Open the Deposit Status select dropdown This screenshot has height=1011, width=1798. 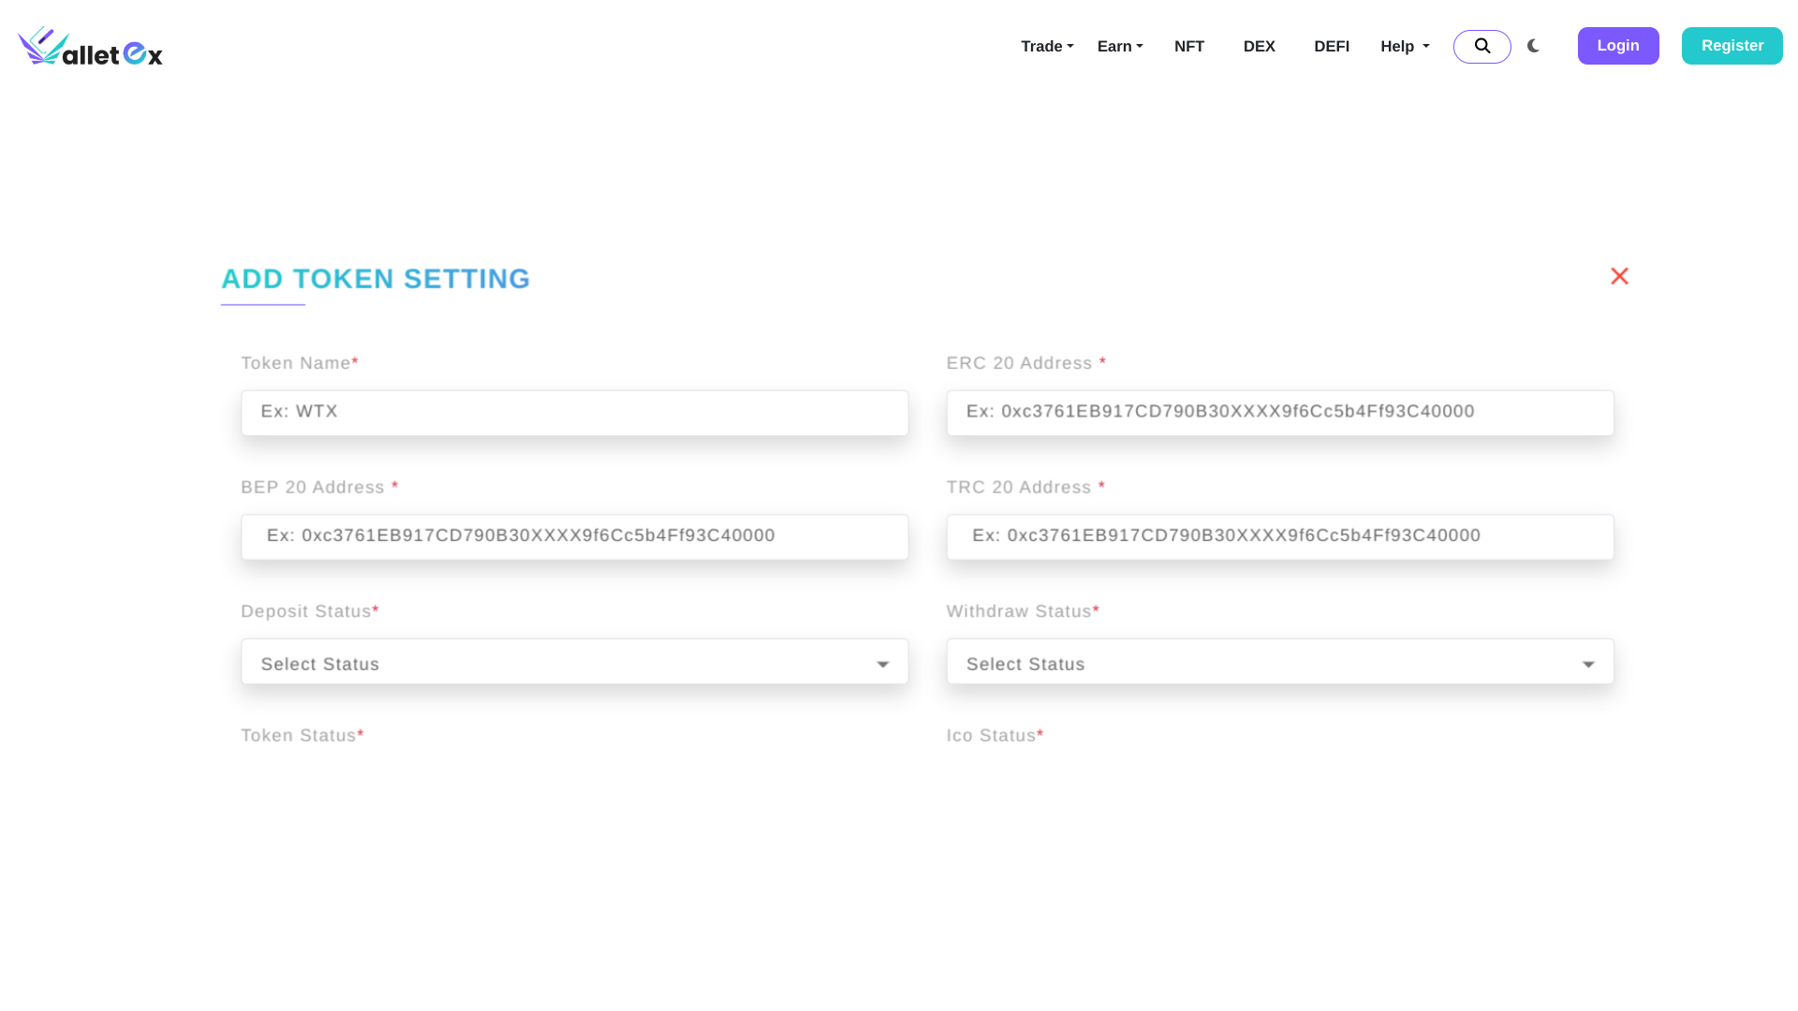575,662
